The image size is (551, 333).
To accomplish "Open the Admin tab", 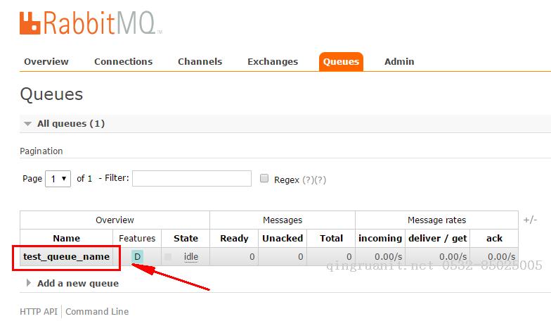I will click(x=399, y=62).
